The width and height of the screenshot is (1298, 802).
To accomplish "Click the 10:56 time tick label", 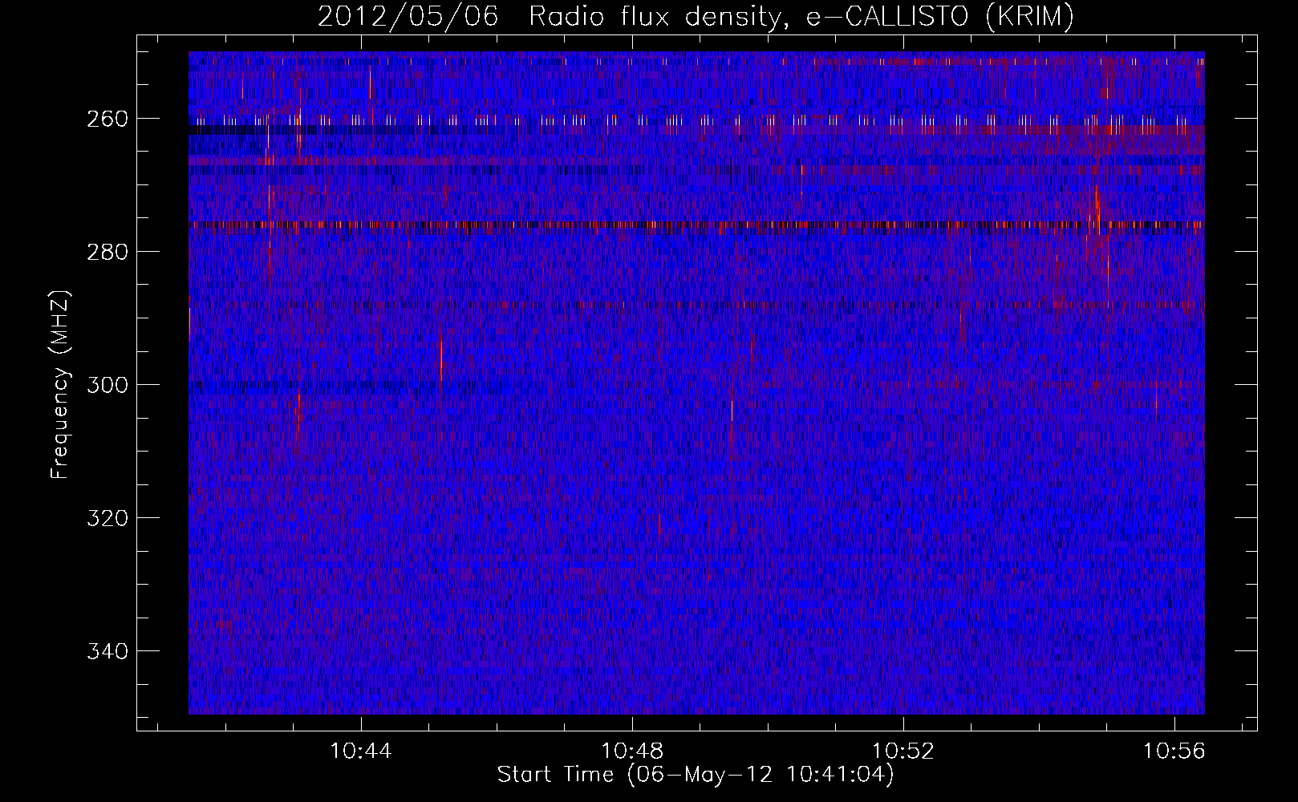I will click(1174, 751).
